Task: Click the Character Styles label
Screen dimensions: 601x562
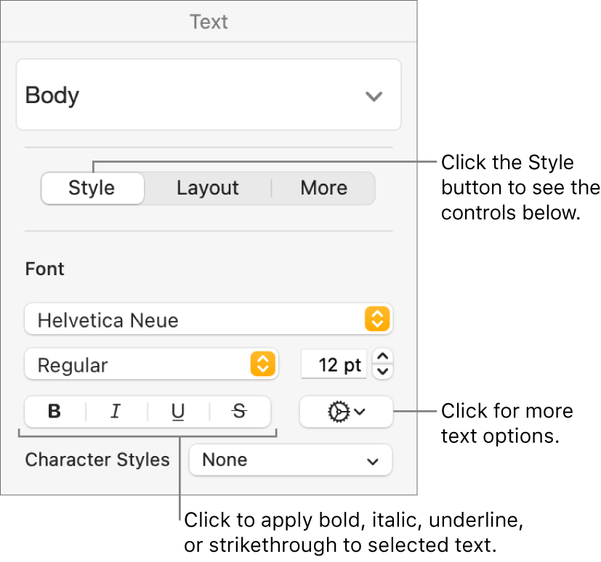Action: pos(97,460)
